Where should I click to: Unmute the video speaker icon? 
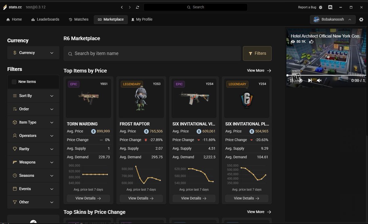[319, 80]
